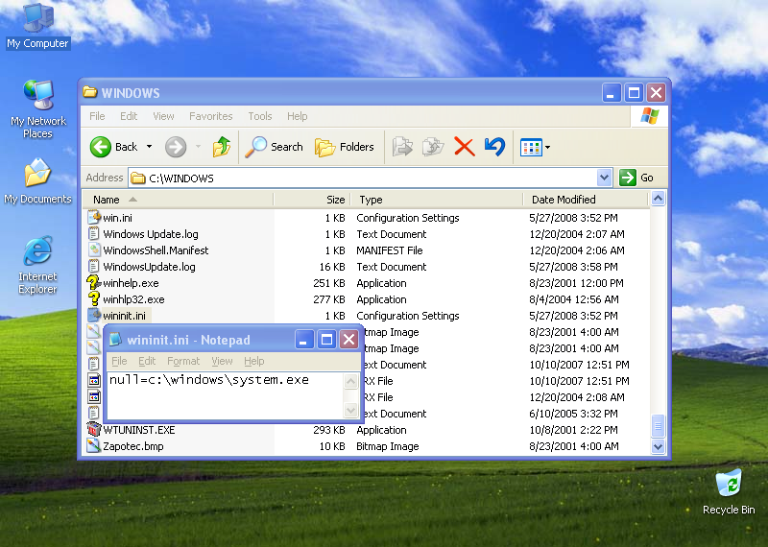
Task: Click the 6/10/2005 3:32 PM date cell
Action: pos(573,414)
